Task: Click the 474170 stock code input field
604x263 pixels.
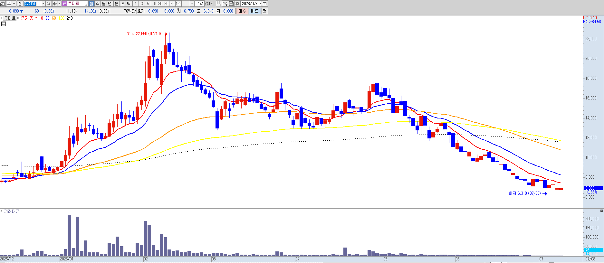Action: click(x=32, y=4)
